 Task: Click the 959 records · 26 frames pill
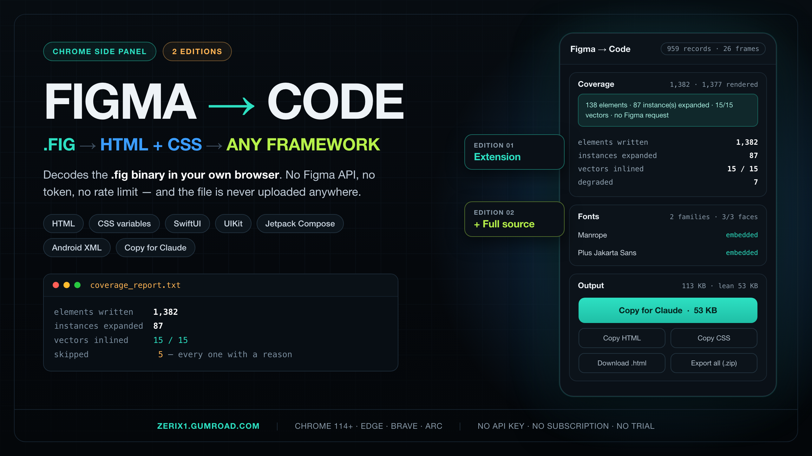[713, 49]
